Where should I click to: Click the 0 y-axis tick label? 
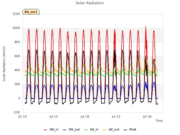[x=19, y=98]
